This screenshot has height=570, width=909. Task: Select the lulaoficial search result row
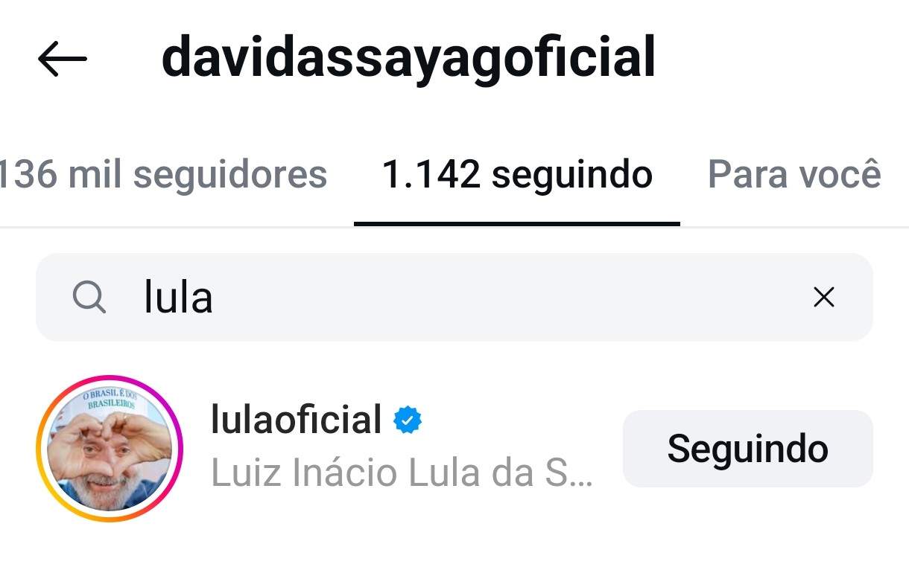(x=454, y=449)
